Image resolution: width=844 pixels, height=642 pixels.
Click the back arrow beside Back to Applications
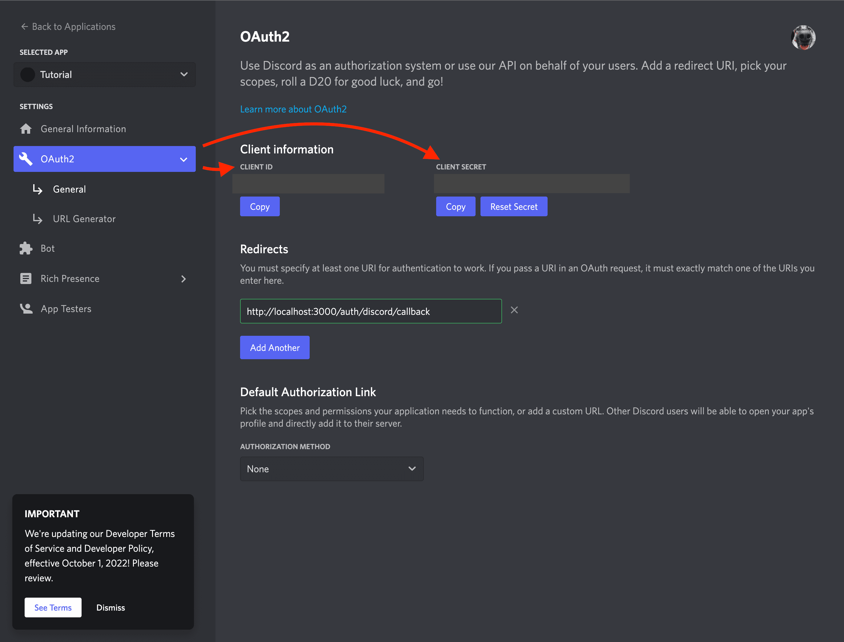click(x=25, y=26)
